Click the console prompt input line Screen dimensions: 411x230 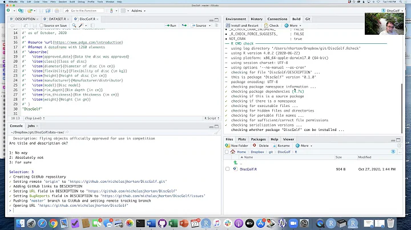point(115,211)
